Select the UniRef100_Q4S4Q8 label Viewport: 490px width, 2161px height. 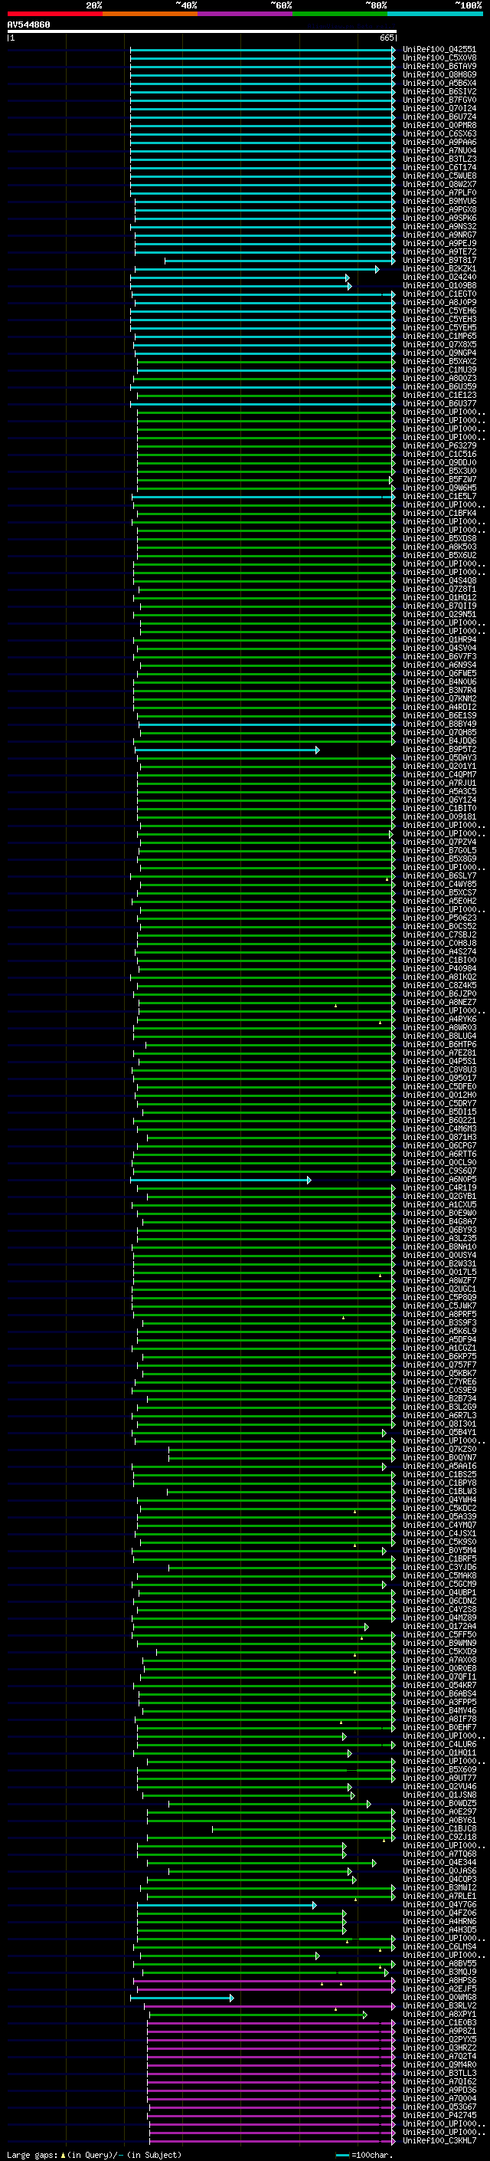coord(439,580)
